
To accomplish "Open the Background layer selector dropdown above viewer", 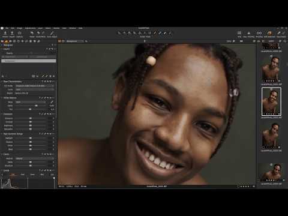I will click(x=75, y=41).
